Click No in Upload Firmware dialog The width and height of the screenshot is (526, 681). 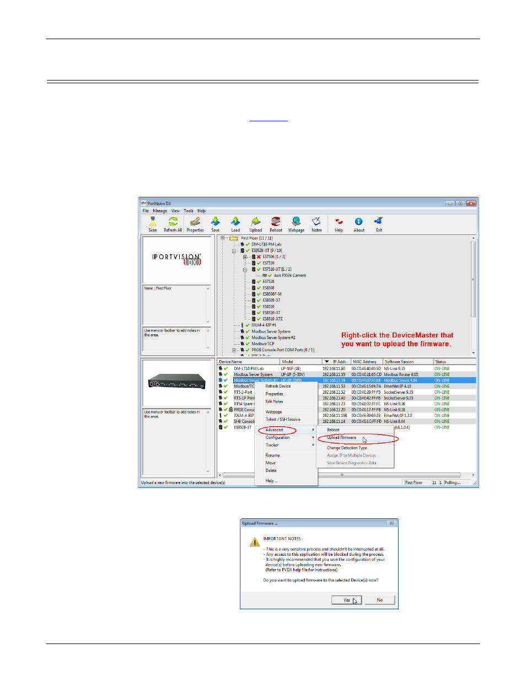[379, 600]
